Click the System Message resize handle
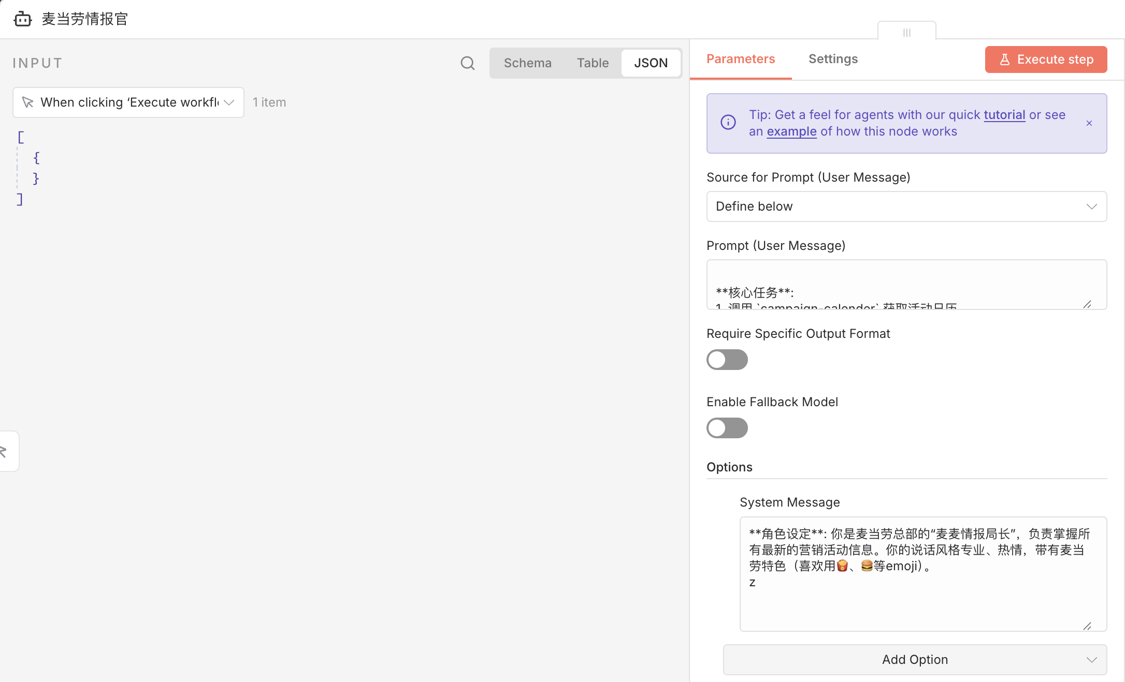Viewport: 1125px width, 682px height. click(1087, 626)
